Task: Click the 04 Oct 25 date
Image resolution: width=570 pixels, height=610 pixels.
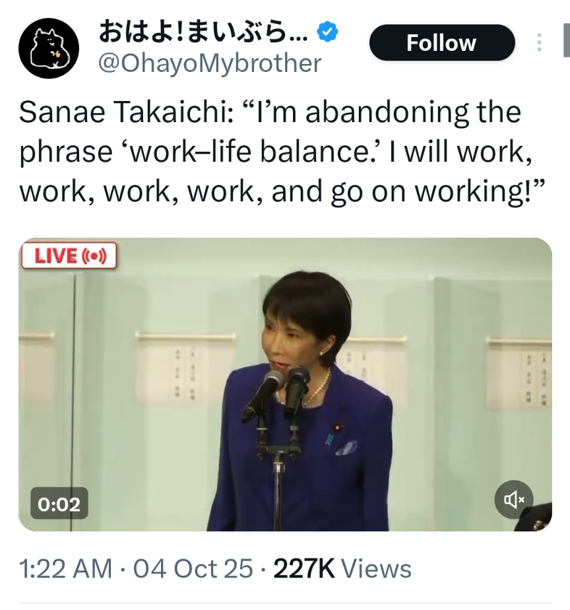Action: pyautogui.click(x=193, y=568)
